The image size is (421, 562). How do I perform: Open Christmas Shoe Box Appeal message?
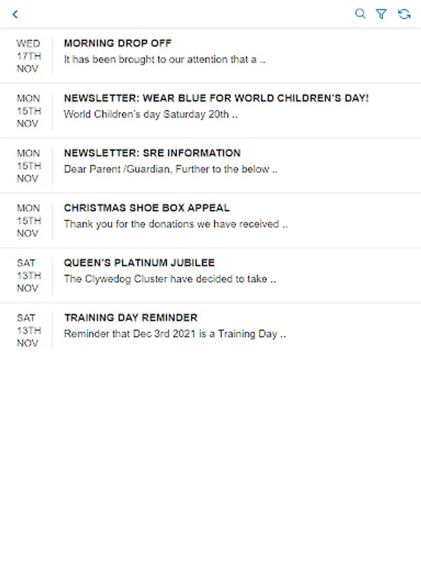(147, 208)
